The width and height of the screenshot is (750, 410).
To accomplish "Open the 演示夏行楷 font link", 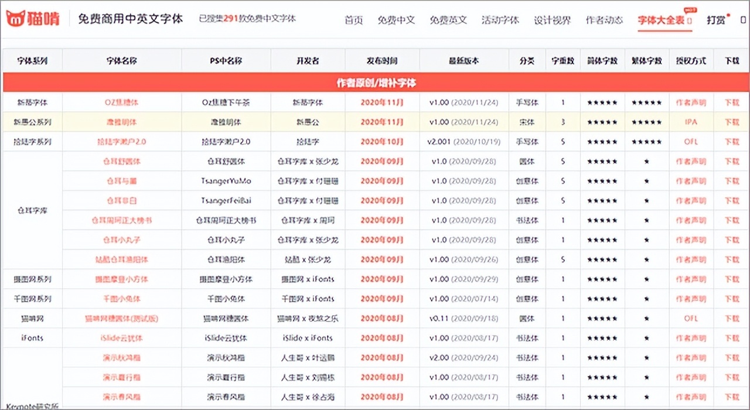I will click(122, 377).
